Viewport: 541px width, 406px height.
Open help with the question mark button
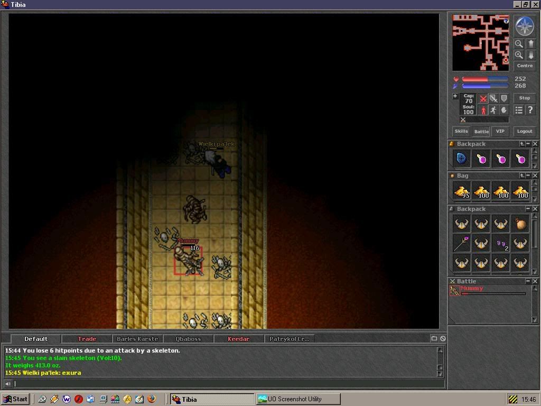pos(530,110)
